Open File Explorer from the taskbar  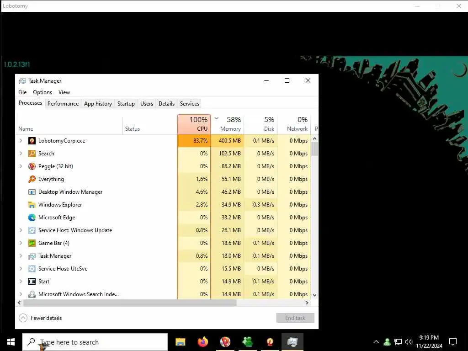coord(180,342)
